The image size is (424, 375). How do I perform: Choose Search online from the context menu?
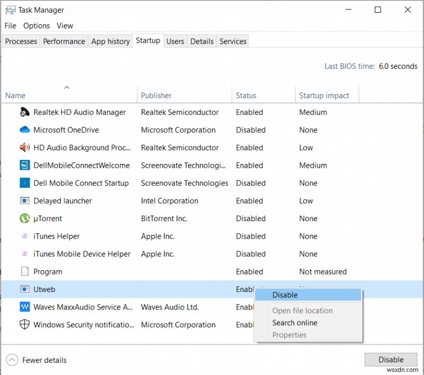point(295,323)
